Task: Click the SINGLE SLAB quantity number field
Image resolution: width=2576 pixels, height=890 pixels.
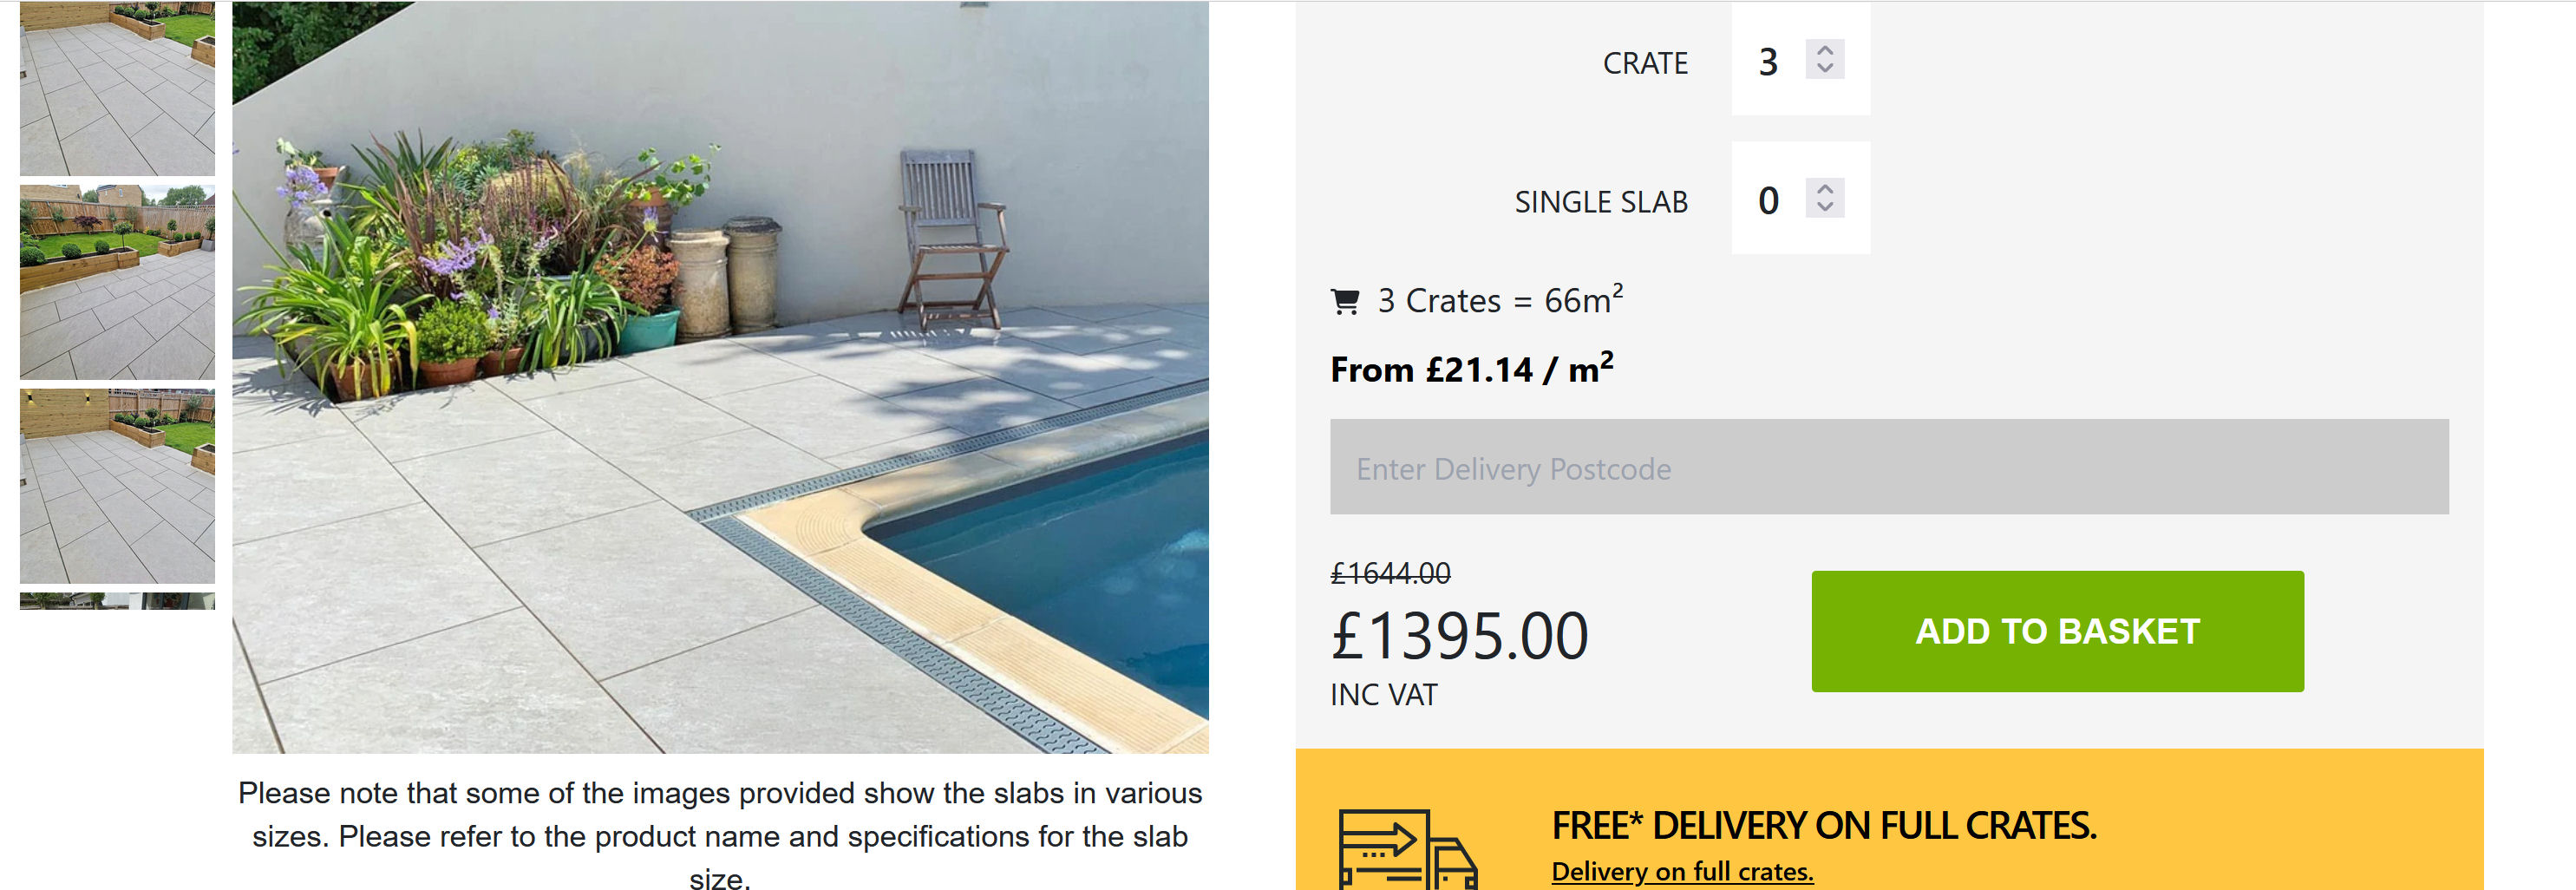Action: click(1769, 200)
